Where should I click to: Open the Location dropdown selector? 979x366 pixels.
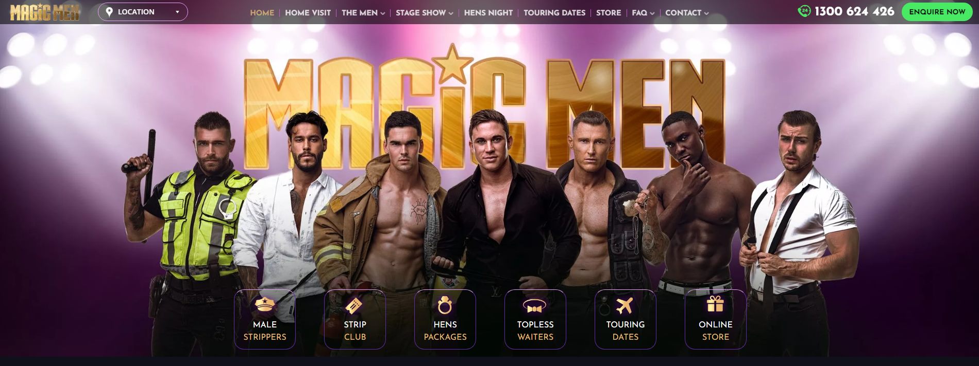coord(143,12)
